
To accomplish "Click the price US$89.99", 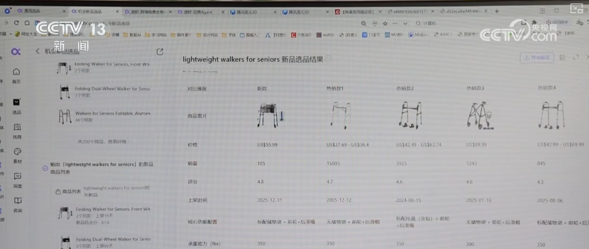I will 476,145.
